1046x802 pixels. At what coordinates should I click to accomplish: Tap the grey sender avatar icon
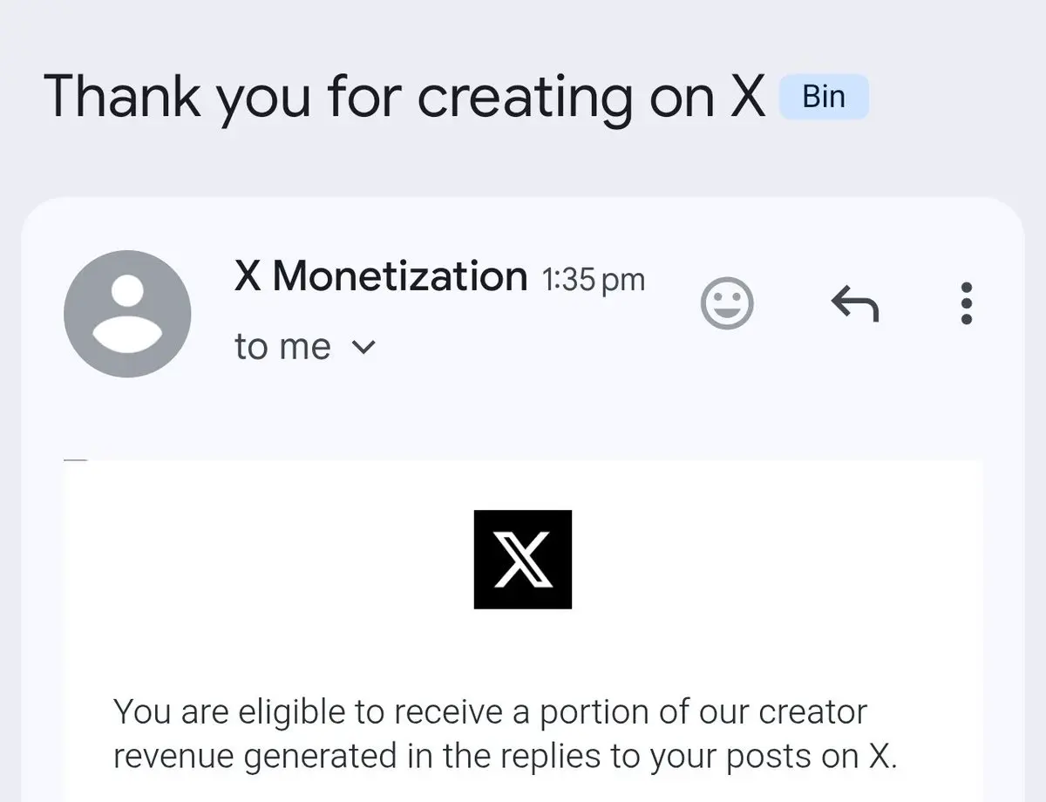[127, 314]
